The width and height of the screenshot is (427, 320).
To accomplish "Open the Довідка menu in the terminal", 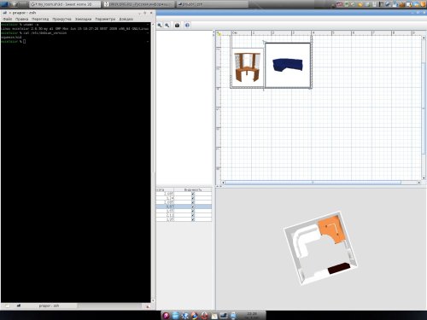I will point(126,19).
